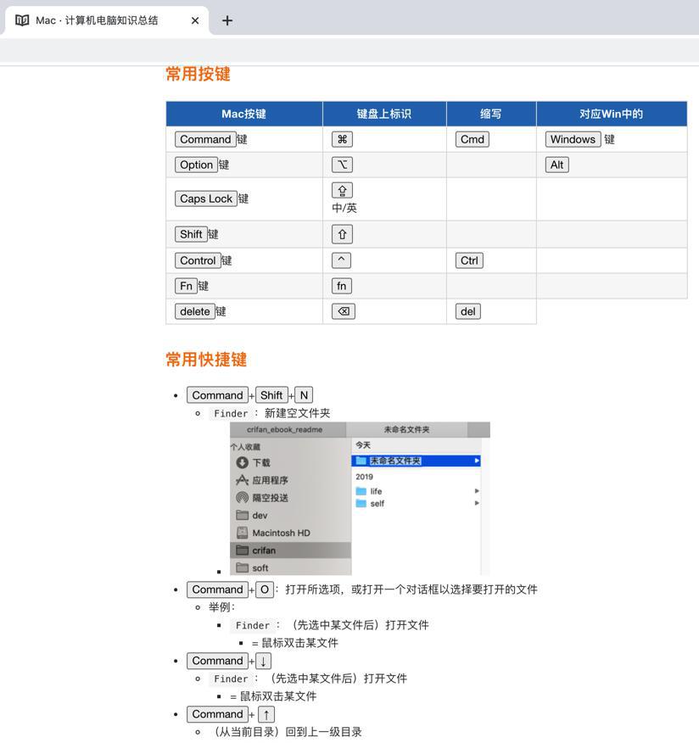The width and height of the screenshot is (699, 743).
Task: Close the Mac · 计算机电脑知识总结 tab
Action: pos(195,20)
